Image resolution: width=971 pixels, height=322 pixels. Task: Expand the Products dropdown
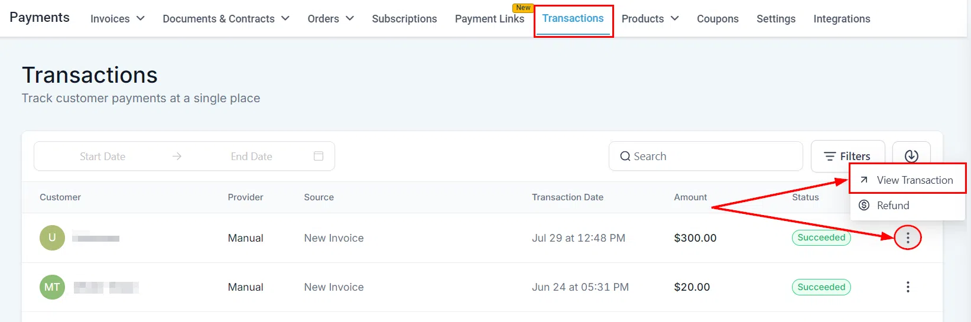pos(650,19)
